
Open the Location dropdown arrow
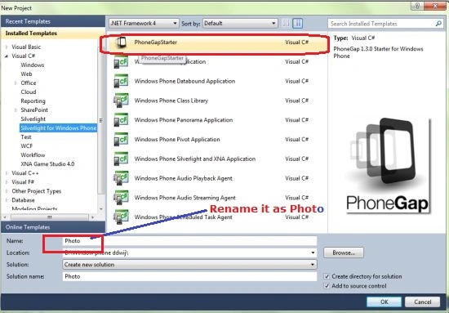(313, 253)
